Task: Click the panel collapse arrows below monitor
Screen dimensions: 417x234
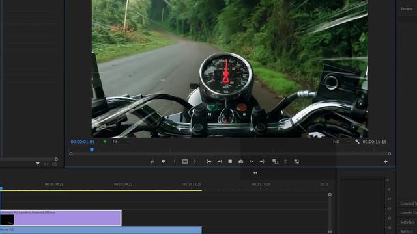Action: tap(255, 173)
